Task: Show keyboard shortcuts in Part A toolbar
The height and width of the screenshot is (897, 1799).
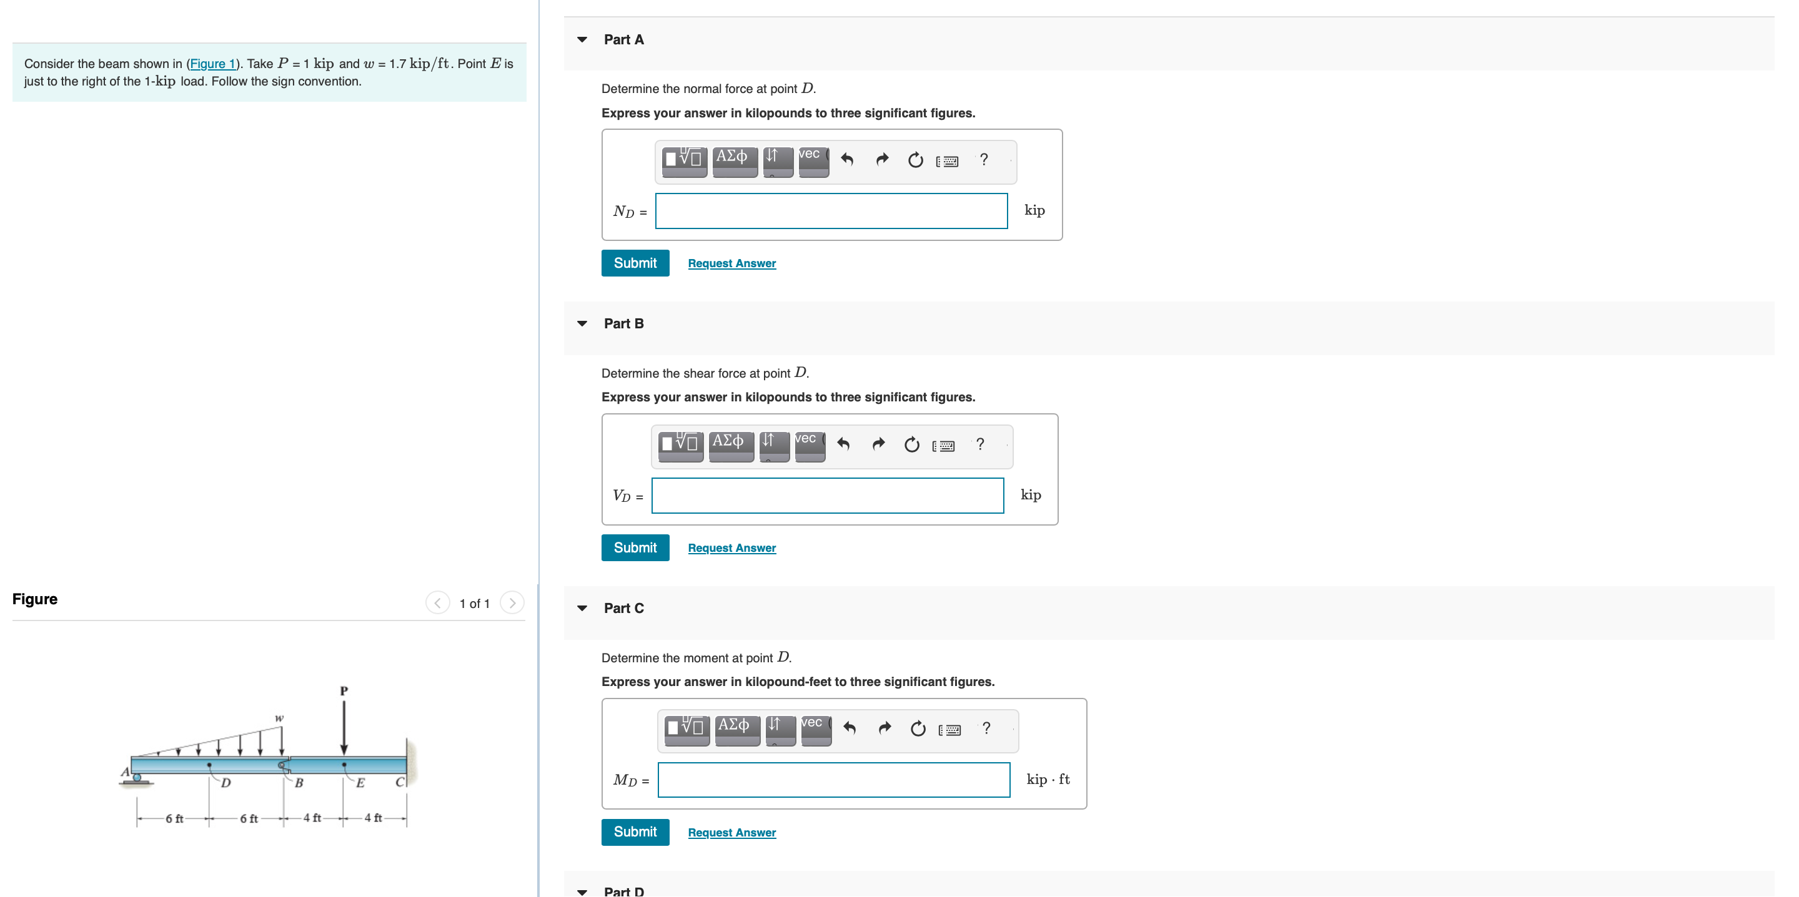Action: coord(947,161)
